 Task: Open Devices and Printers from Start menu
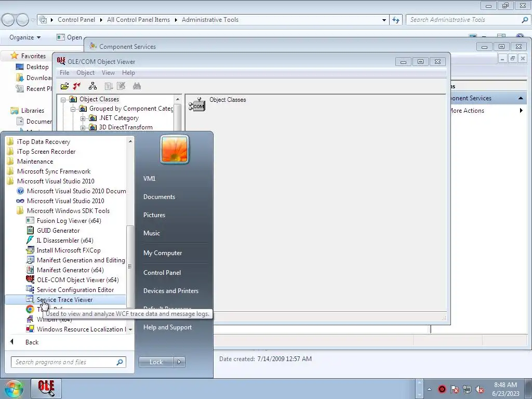click(170, 291)
